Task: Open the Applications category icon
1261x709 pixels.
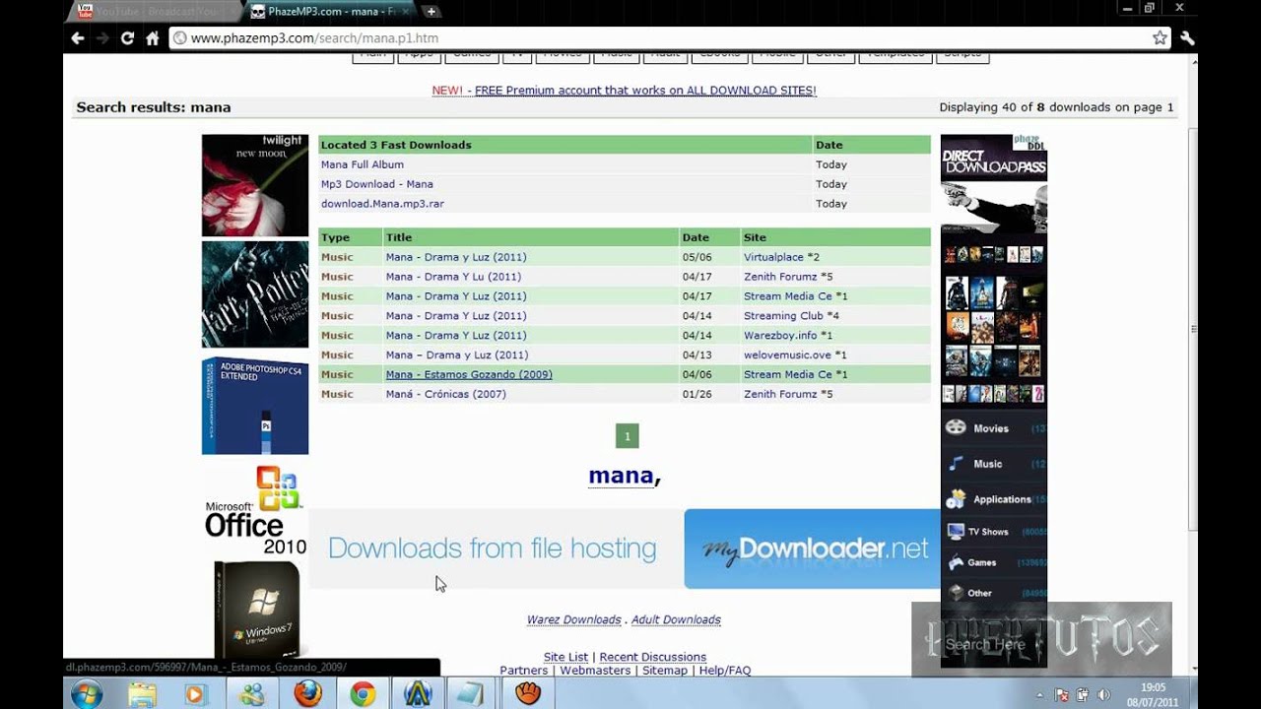Action: click(x=956, y=499)
